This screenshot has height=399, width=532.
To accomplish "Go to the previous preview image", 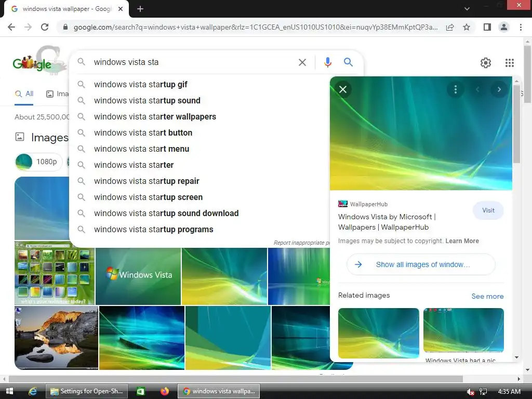I will 477,89.
